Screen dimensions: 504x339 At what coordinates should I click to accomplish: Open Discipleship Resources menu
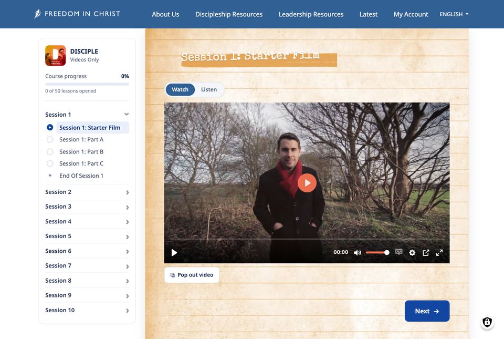(229, 14)
